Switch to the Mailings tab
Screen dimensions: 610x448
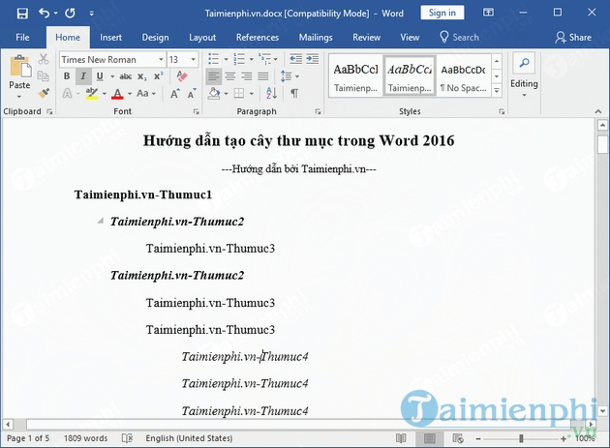pyautogui.click(x=316, y=38)
